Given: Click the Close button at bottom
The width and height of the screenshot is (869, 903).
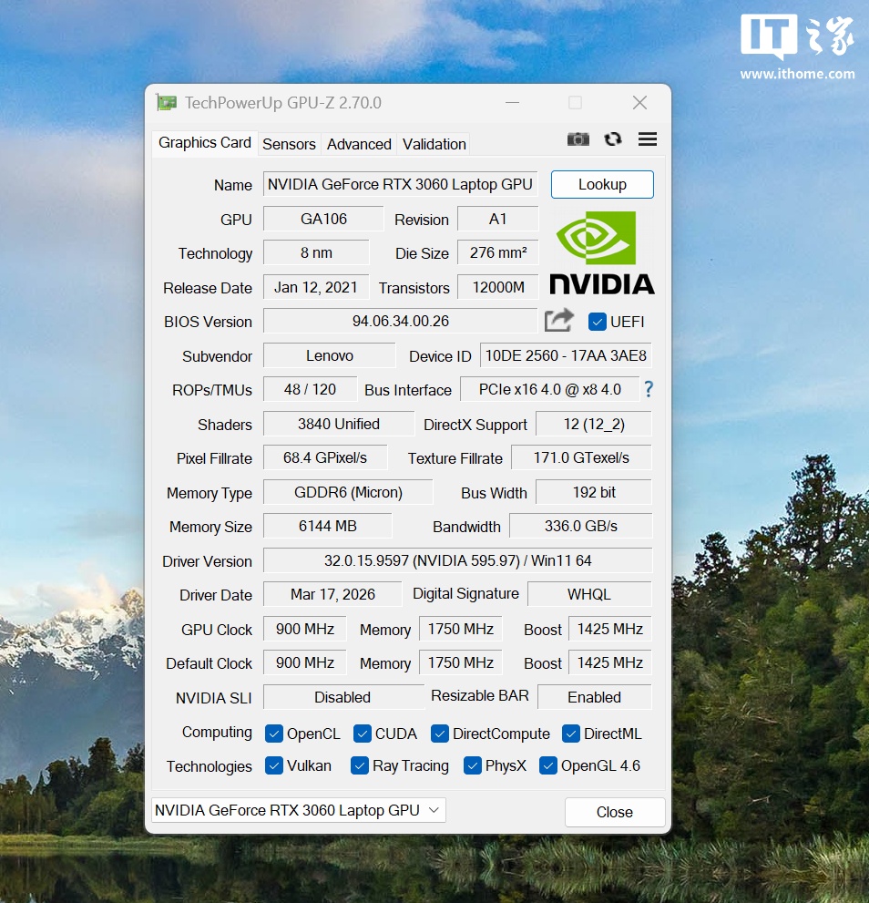Looking at the screenshot, I should (x=615, y=812).
